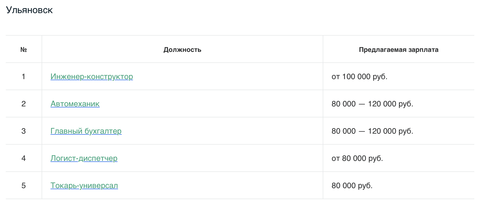Open the Автомеханик vacancy link
Viewport: 490px width, 207px height.
pos(75,104)
